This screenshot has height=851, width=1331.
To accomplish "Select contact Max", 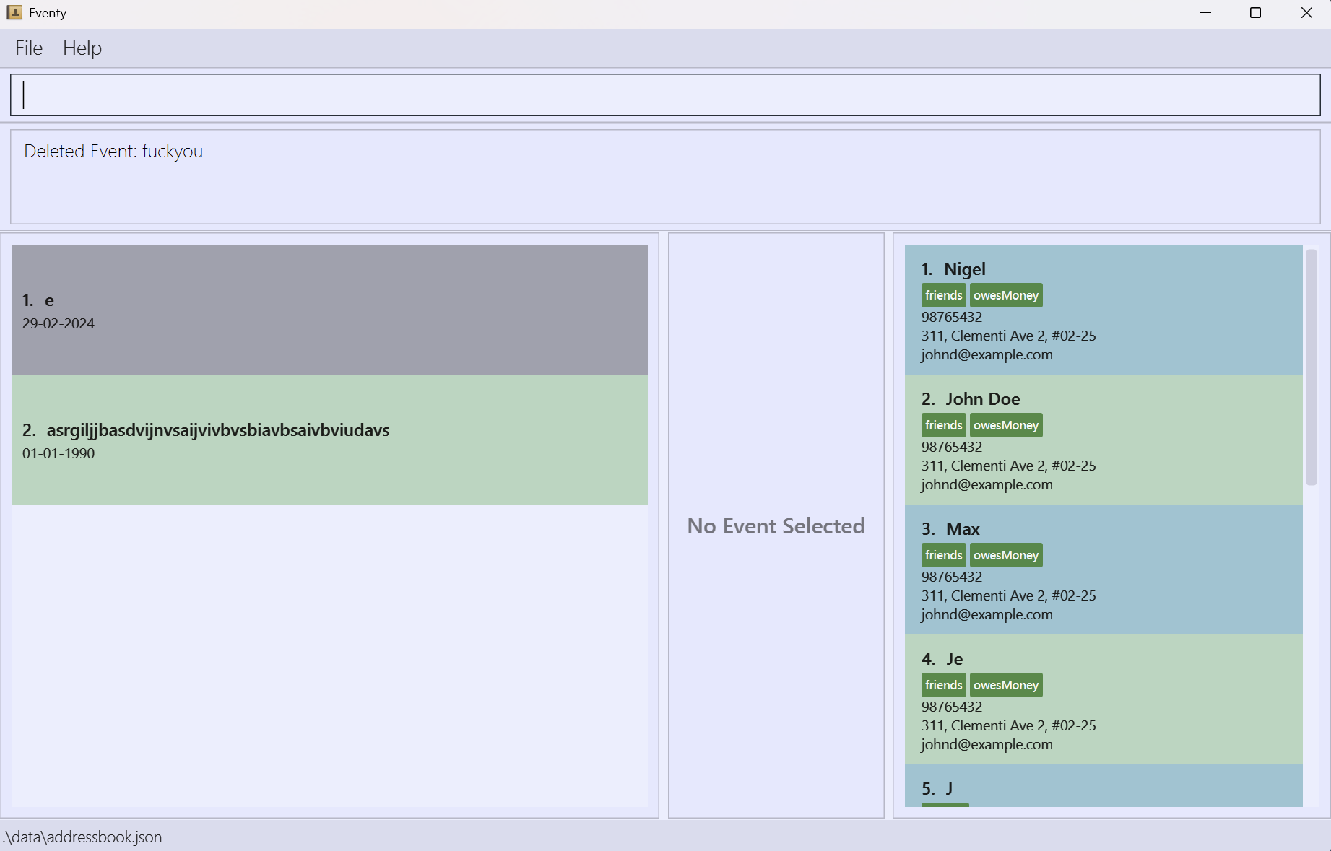I will click(x=1104, y=569).
